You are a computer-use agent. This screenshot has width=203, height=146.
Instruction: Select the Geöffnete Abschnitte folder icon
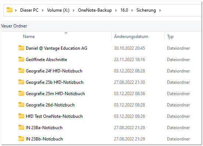(21, 59)
